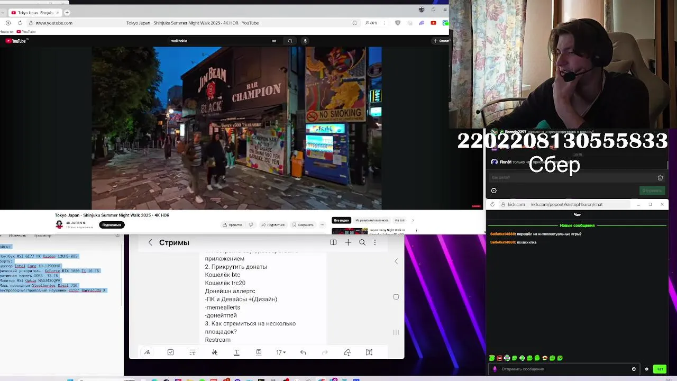Tap the phone's recent apps bars

(x=396, y=332)
